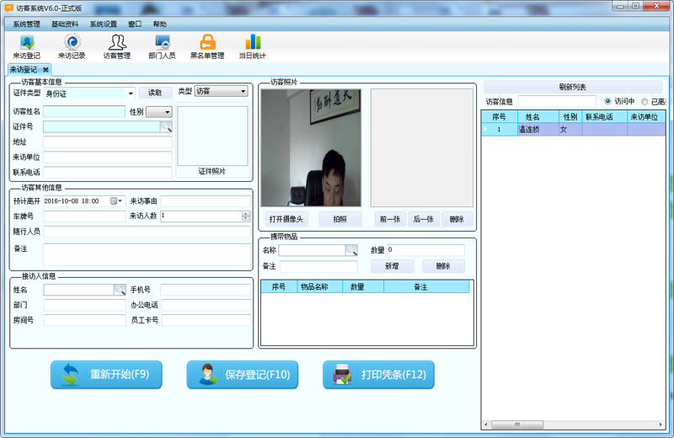The image size is (674, 438).
Task: Open the 基础资料 menu
Action: (65, 24)
